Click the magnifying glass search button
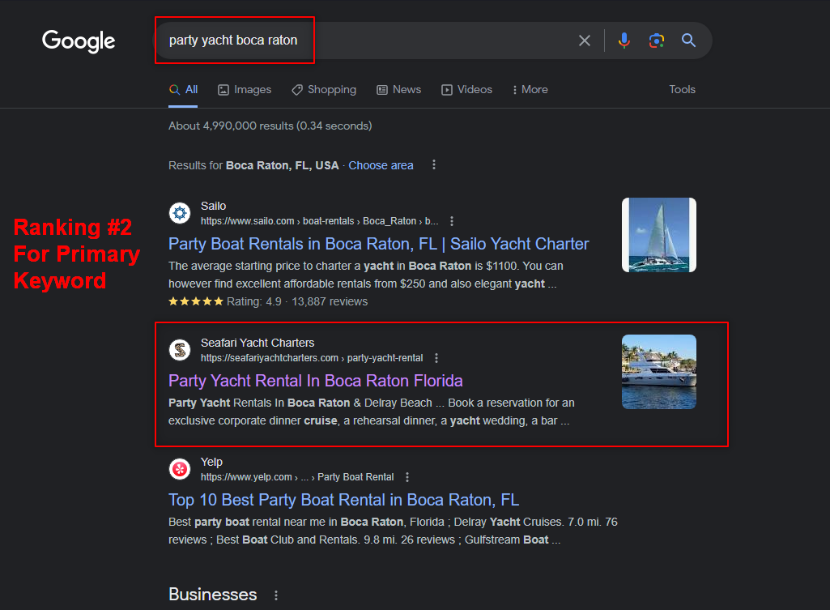This screenshot has height=610, width=830. point(688,41)
